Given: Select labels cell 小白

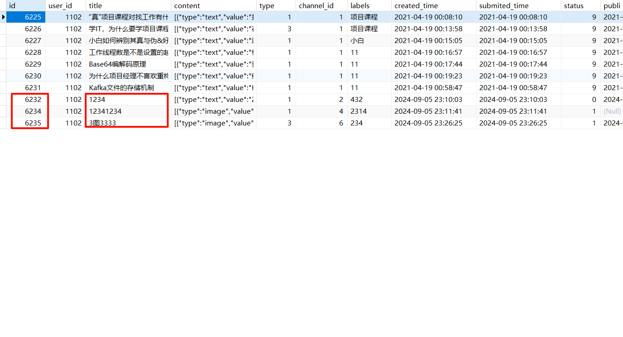Looking at the screenshot, I should click(x=370, y=41).
